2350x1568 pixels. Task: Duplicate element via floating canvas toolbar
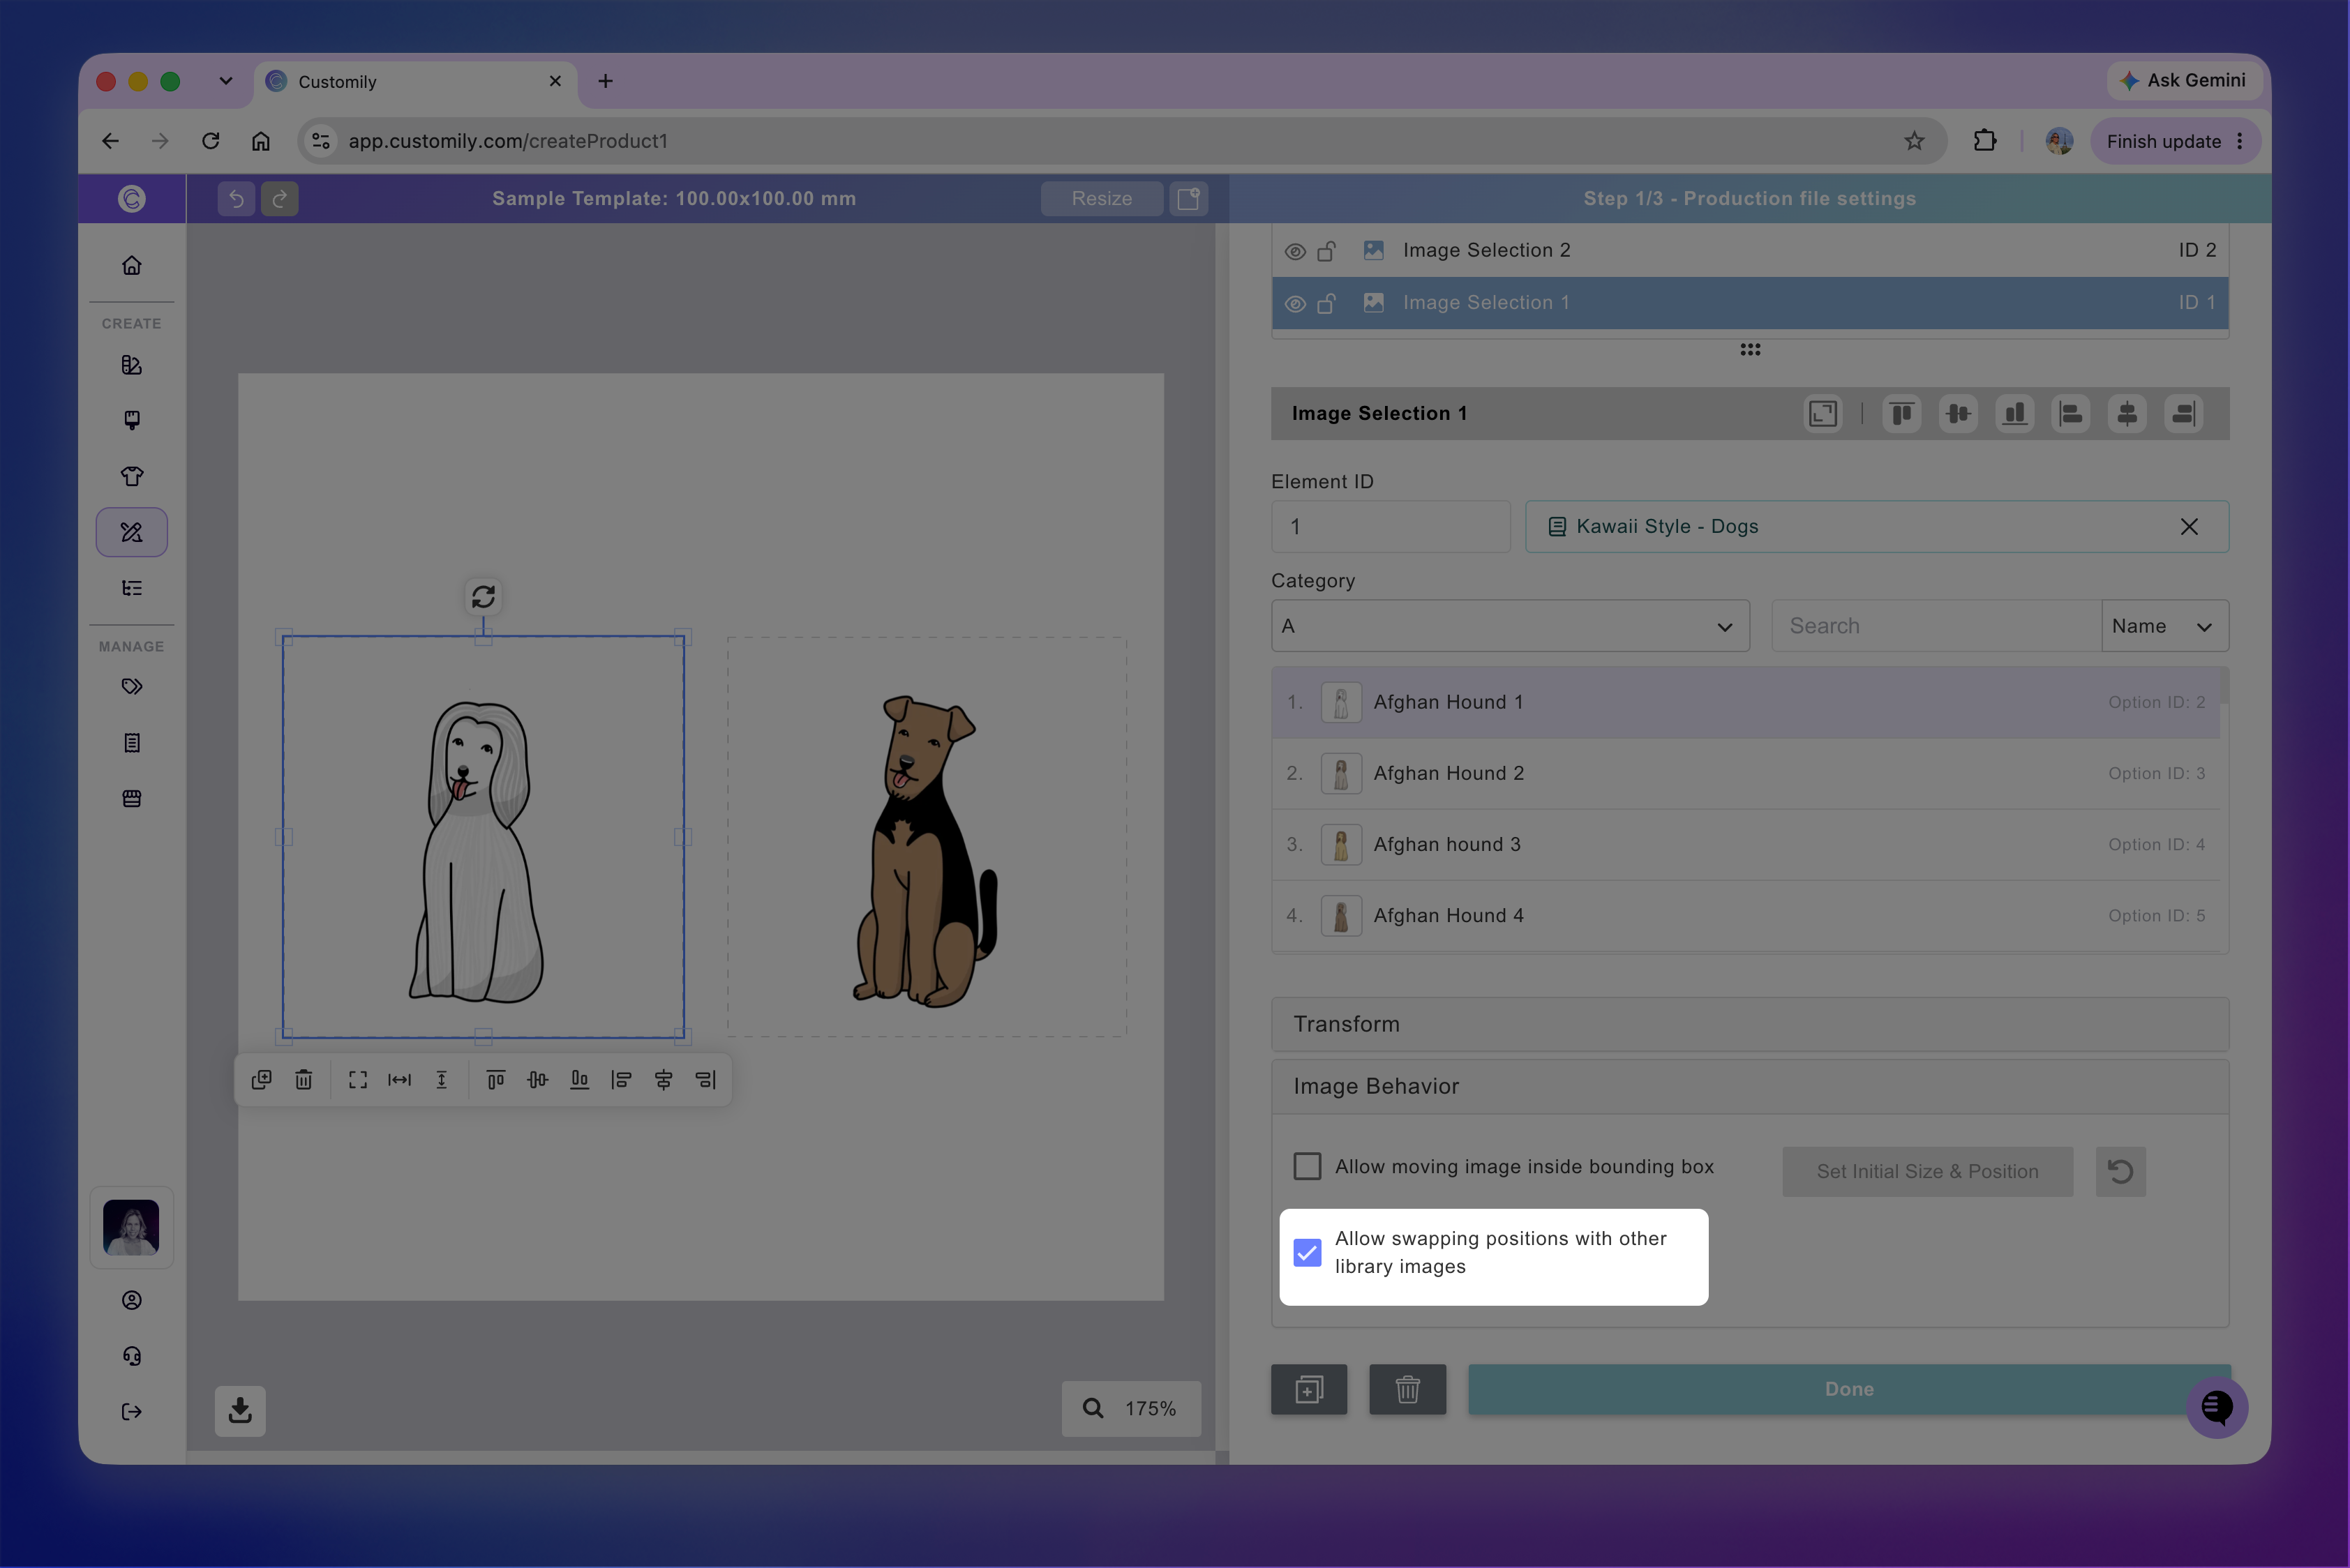pyautogui.click(x=262, y=1080)
